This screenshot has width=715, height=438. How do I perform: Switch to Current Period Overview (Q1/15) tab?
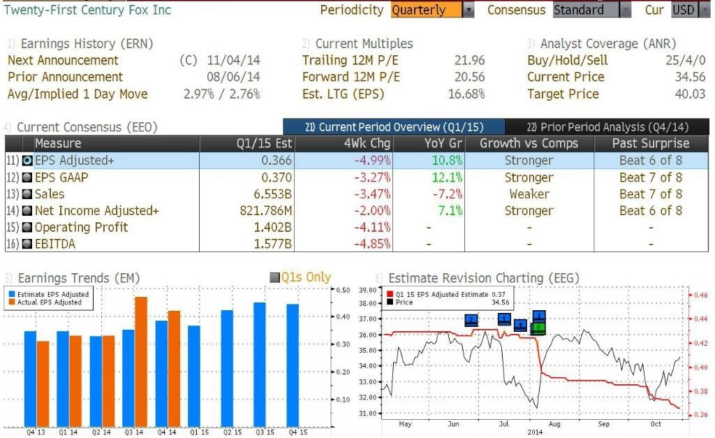click(394, 127)
